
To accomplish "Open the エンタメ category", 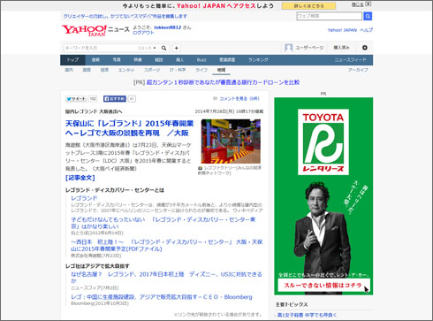I will click(126, 70).
